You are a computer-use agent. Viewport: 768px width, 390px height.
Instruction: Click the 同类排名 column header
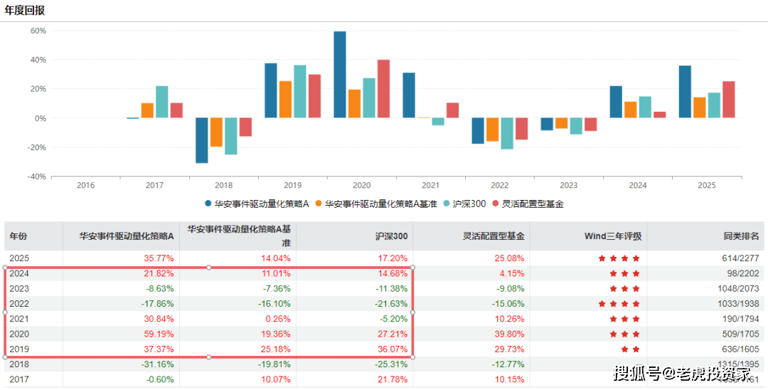[x=741, y=236]
